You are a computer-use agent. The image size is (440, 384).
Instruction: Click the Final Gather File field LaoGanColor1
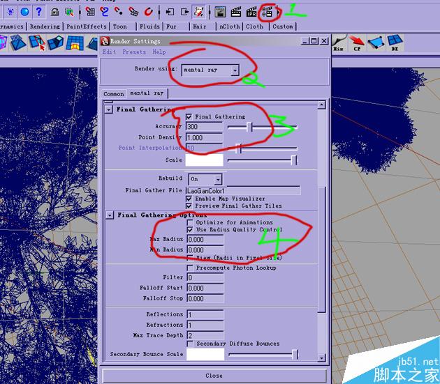tap(243, 191)
